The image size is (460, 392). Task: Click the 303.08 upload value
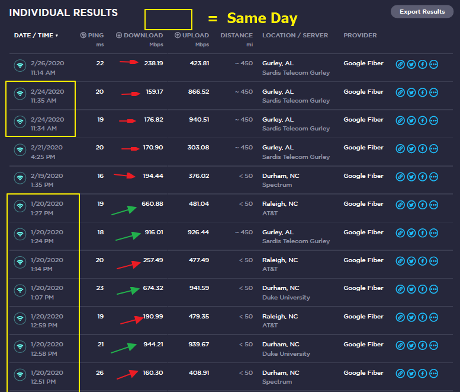[198, 148]
